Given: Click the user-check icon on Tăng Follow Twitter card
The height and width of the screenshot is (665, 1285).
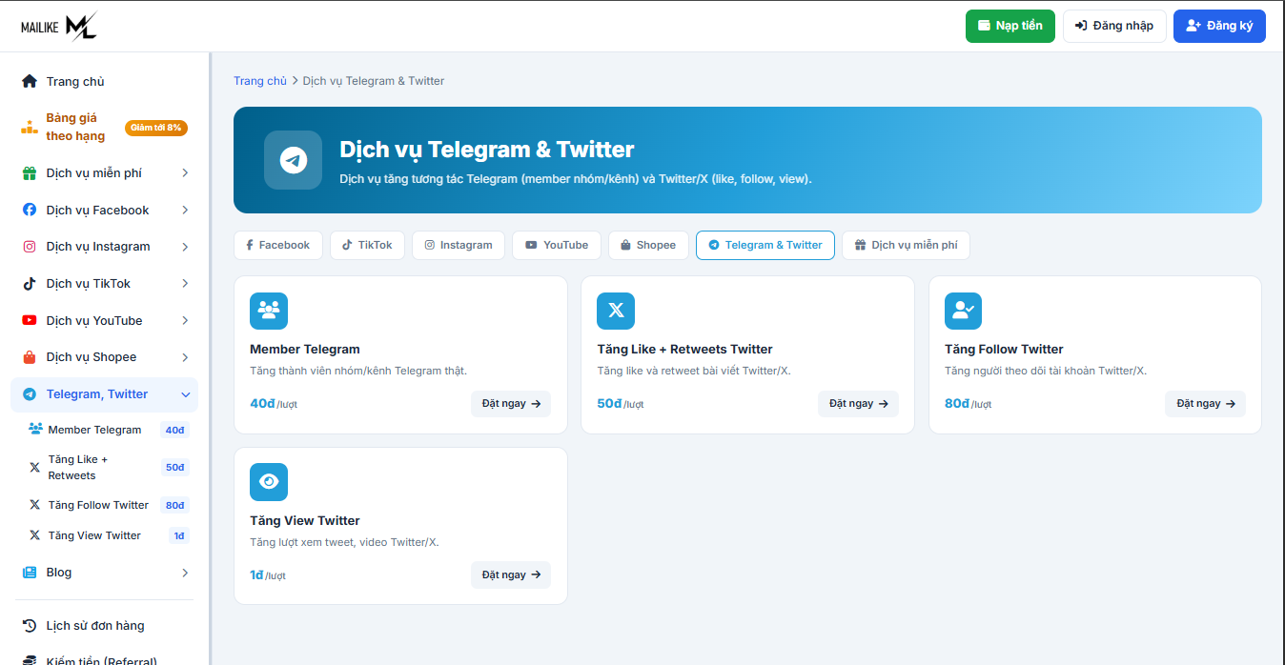Looking at the screenshot, I should point(963,311).
